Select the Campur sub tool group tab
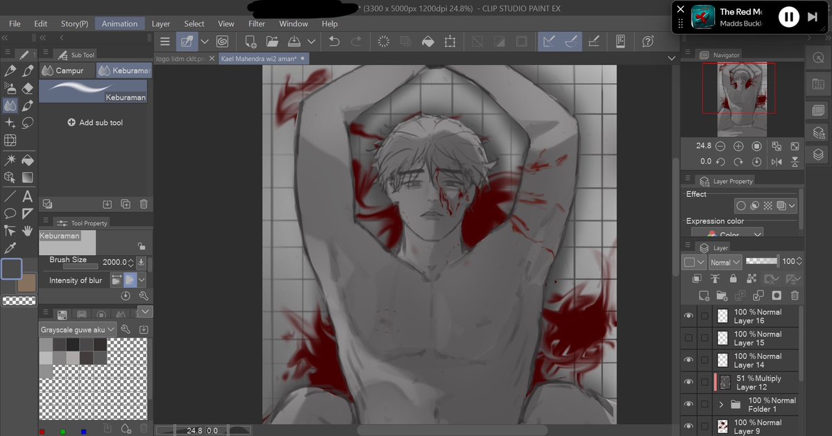 [67, 71]
